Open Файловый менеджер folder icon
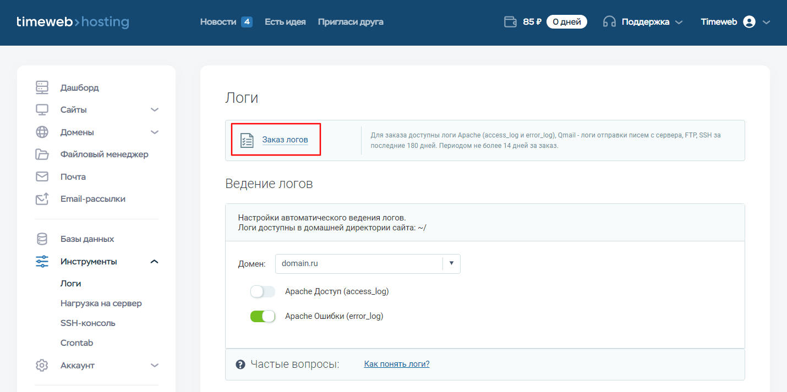The image size is (787, 392). point(42,154)
